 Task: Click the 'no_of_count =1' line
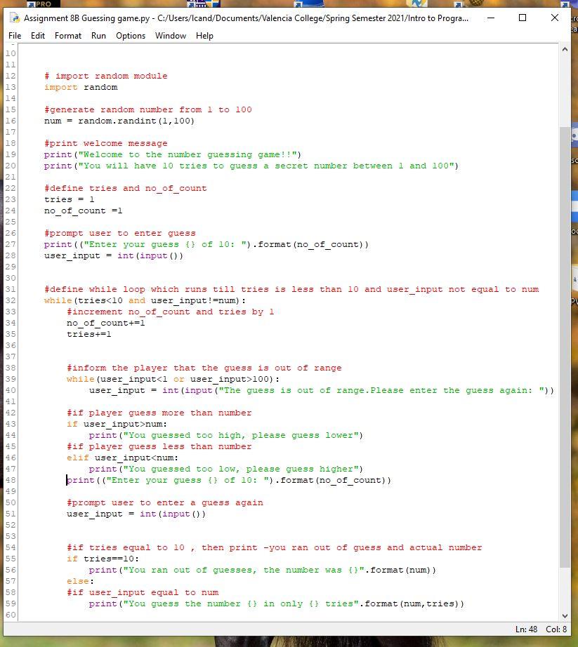(x=84, y=211)
